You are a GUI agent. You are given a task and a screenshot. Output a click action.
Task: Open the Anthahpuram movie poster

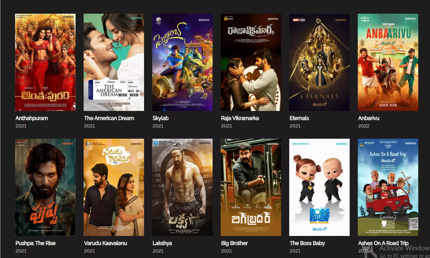pos(45,62)
